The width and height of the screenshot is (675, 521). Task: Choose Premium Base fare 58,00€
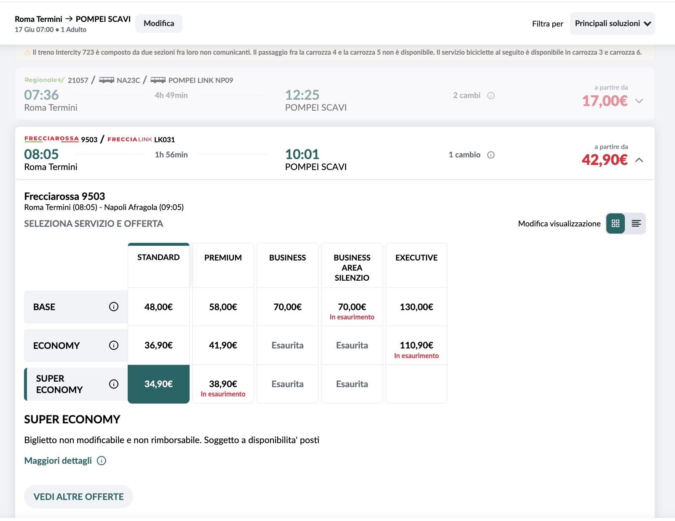223,307
